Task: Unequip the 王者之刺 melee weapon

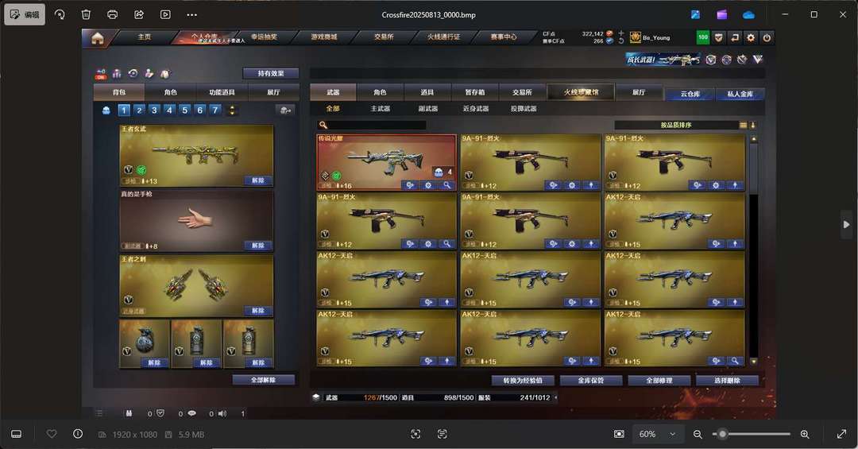Action: [258, 311]
